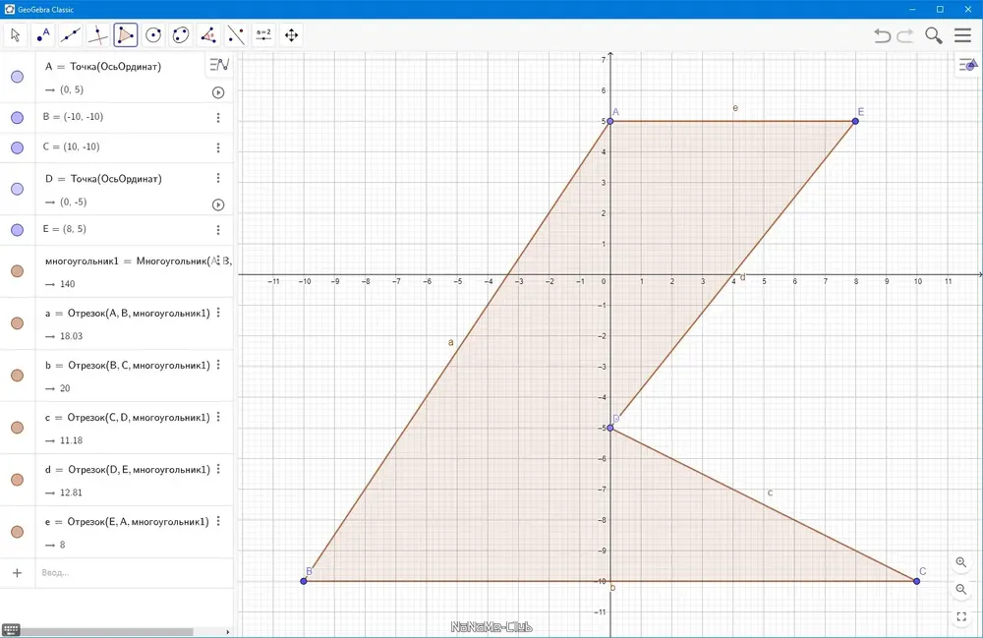The image size is (983, 638).
Task: Select the Move Graphics View tool
Action: 292,35
